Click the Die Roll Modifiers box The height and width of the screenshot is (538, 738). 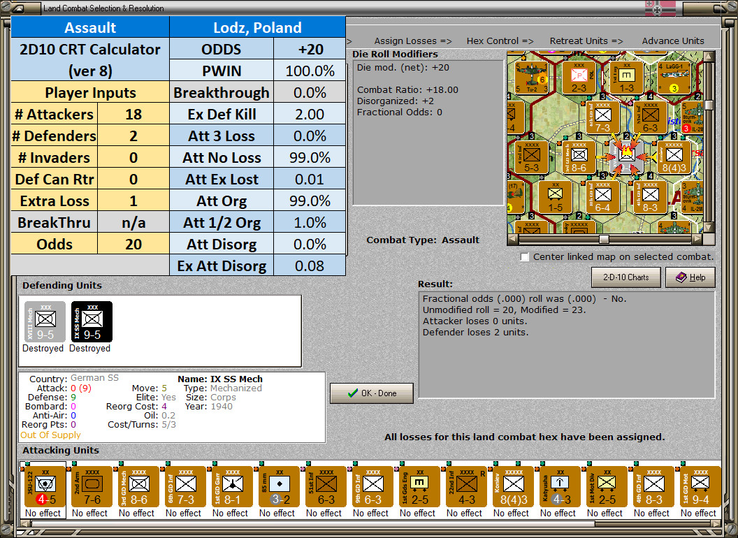tap(428, 132)
